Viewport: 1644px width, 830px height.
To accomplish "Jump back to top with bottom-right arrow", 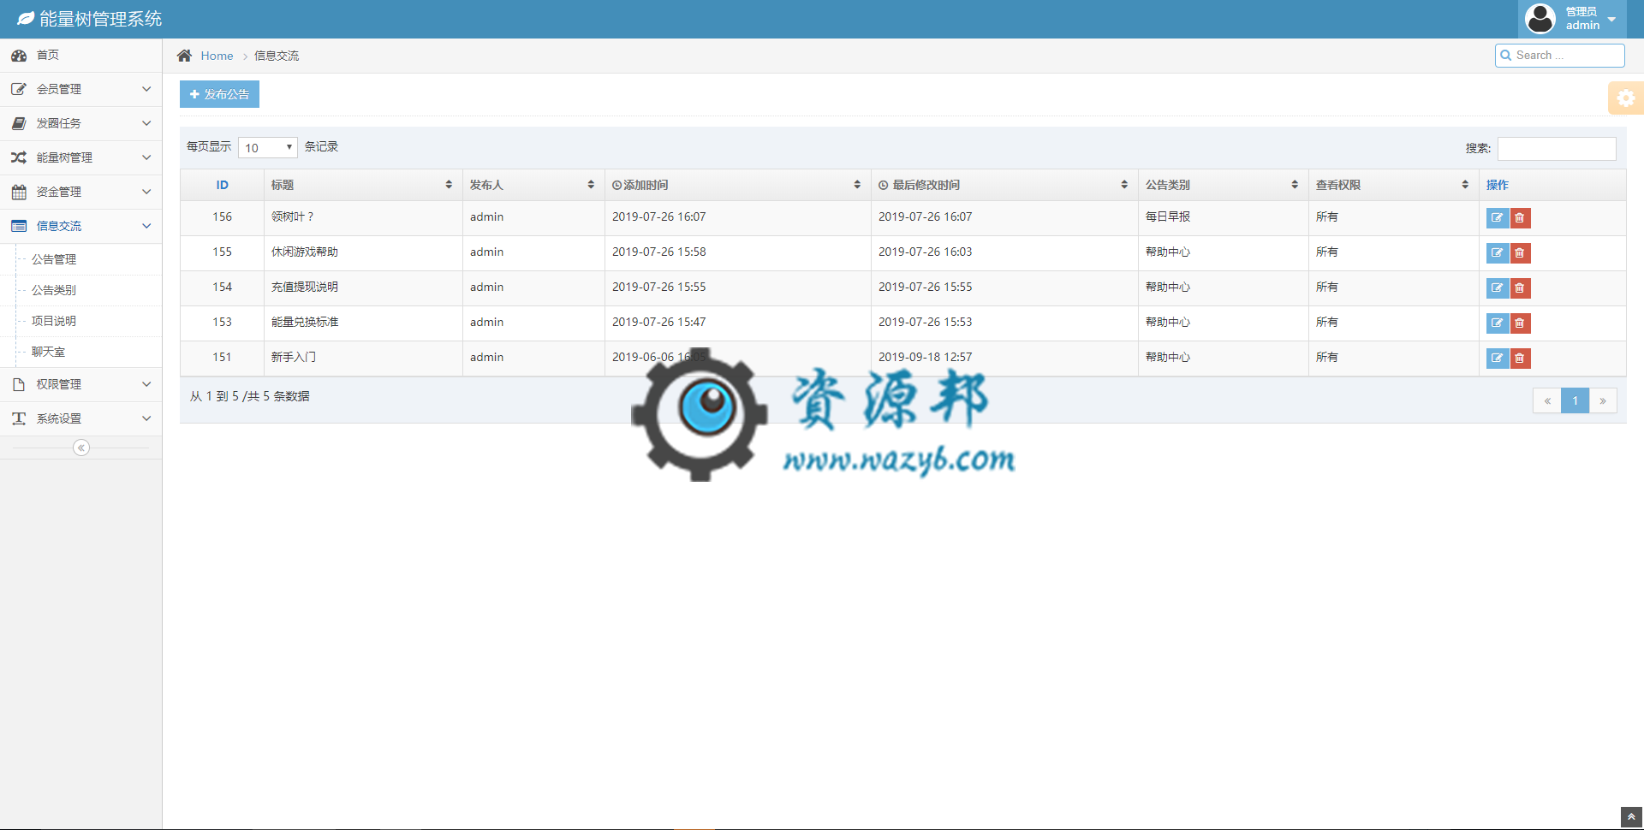I will [1631, 816].
